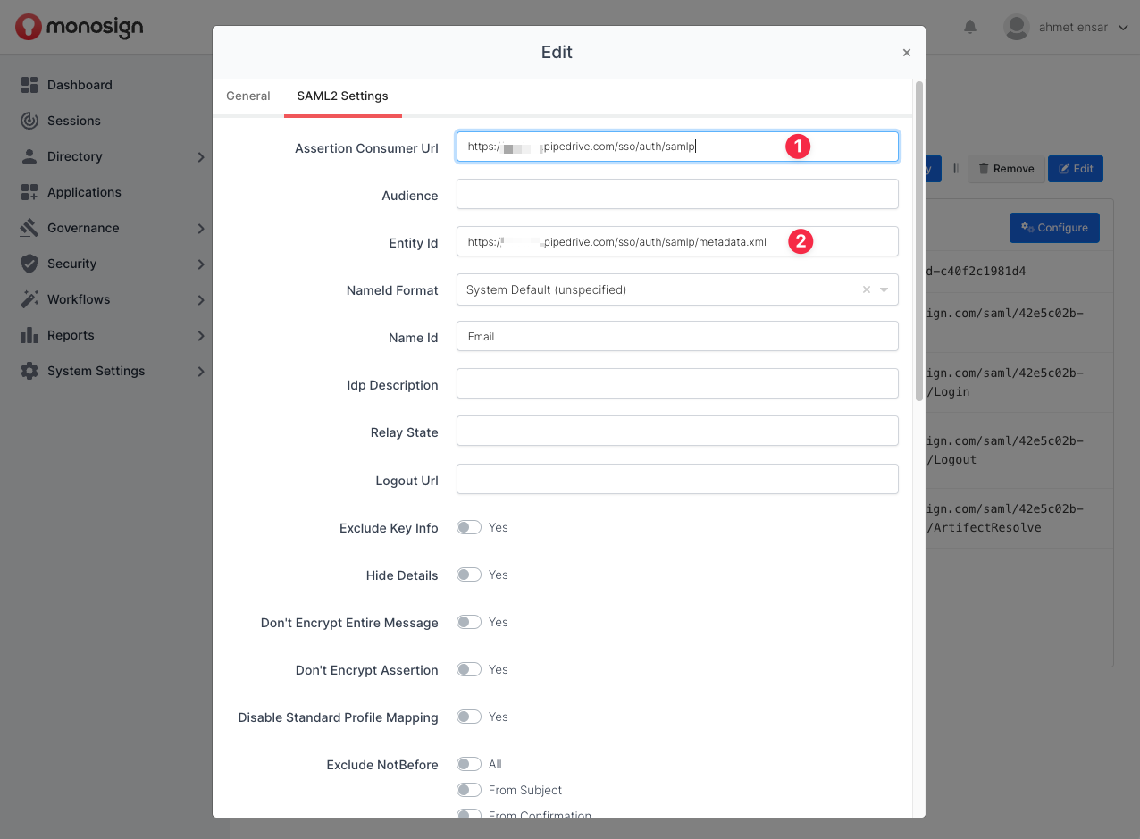Click the Sessions icon in sidebar

[x=29, y=121]
